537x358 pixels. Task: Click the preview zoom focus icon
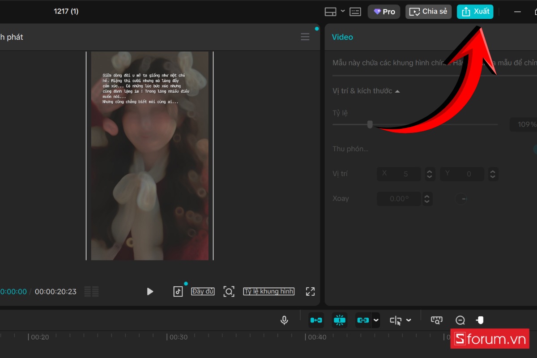click(x=229, y=292)
